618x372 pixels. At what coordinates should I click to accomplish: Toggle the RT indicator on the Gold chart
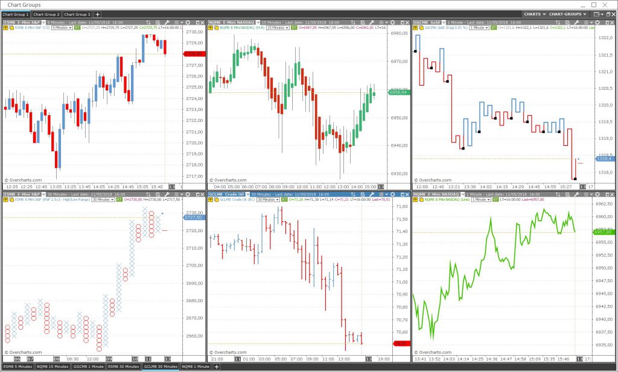[493, 28]
